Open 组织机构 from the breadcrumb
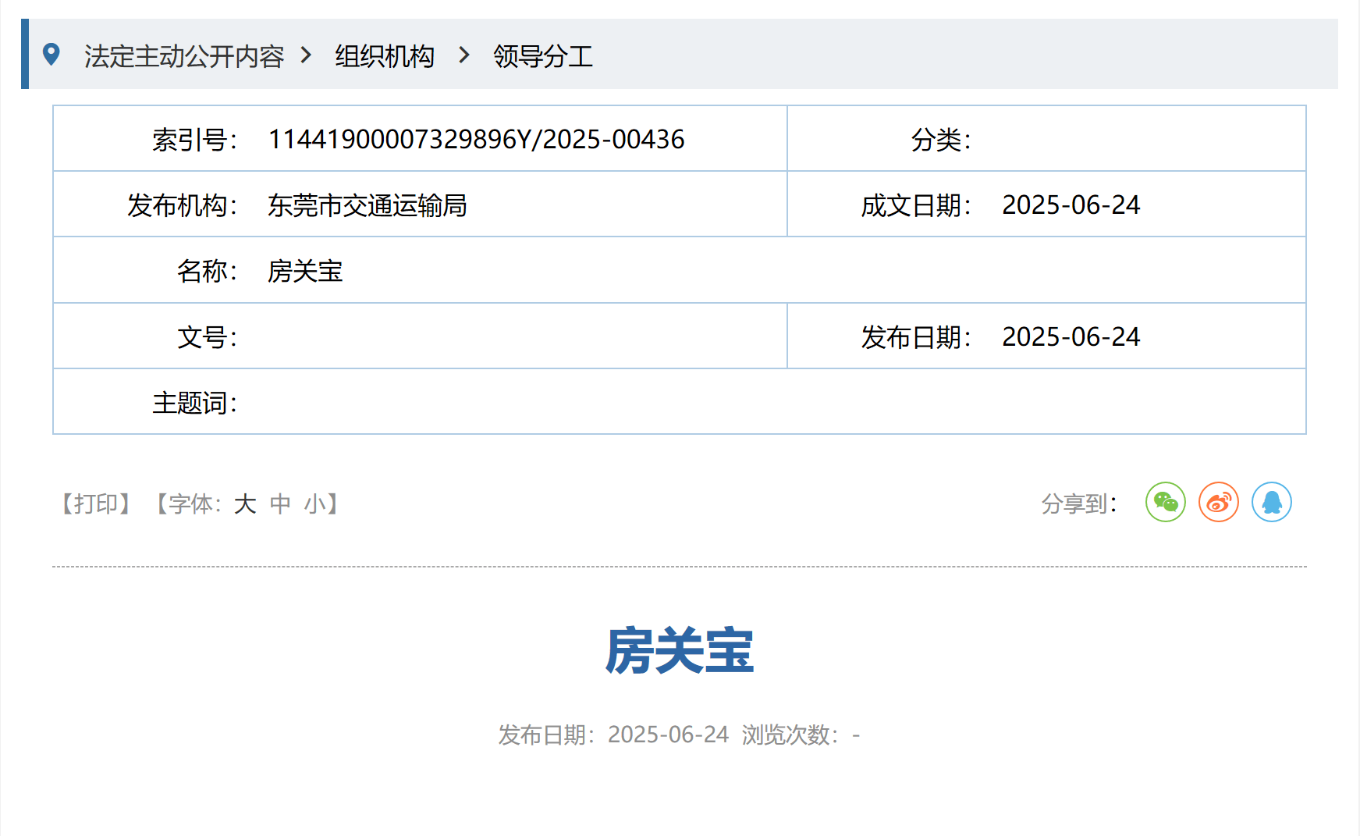 pos(385,56)
